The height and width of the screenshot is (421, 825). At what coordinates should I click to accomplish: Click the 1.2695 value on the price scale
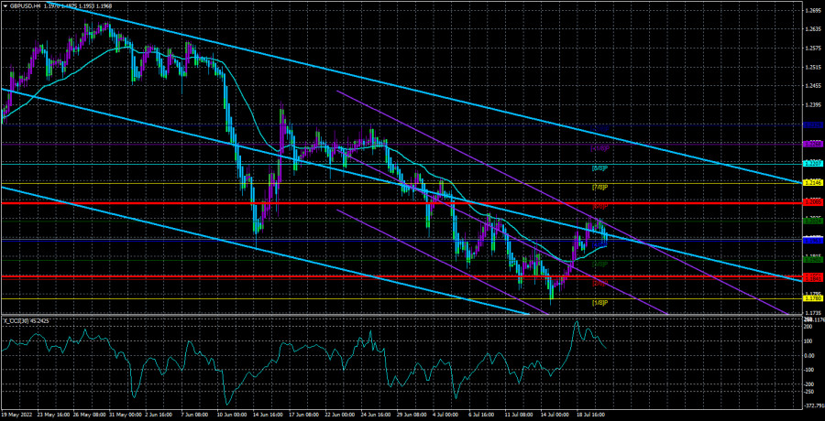tap(811, 10)
